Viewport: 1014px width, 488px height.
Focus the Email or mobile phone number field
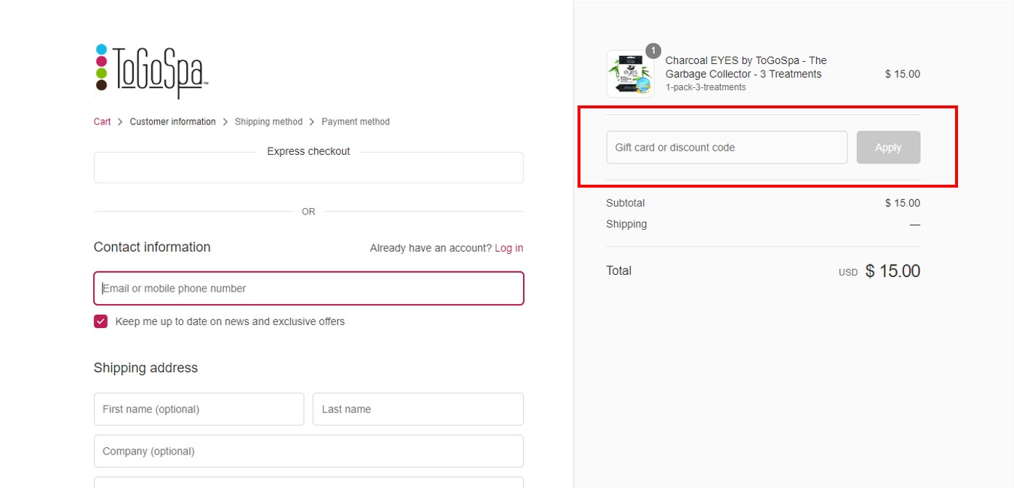(x=308, y=289)
